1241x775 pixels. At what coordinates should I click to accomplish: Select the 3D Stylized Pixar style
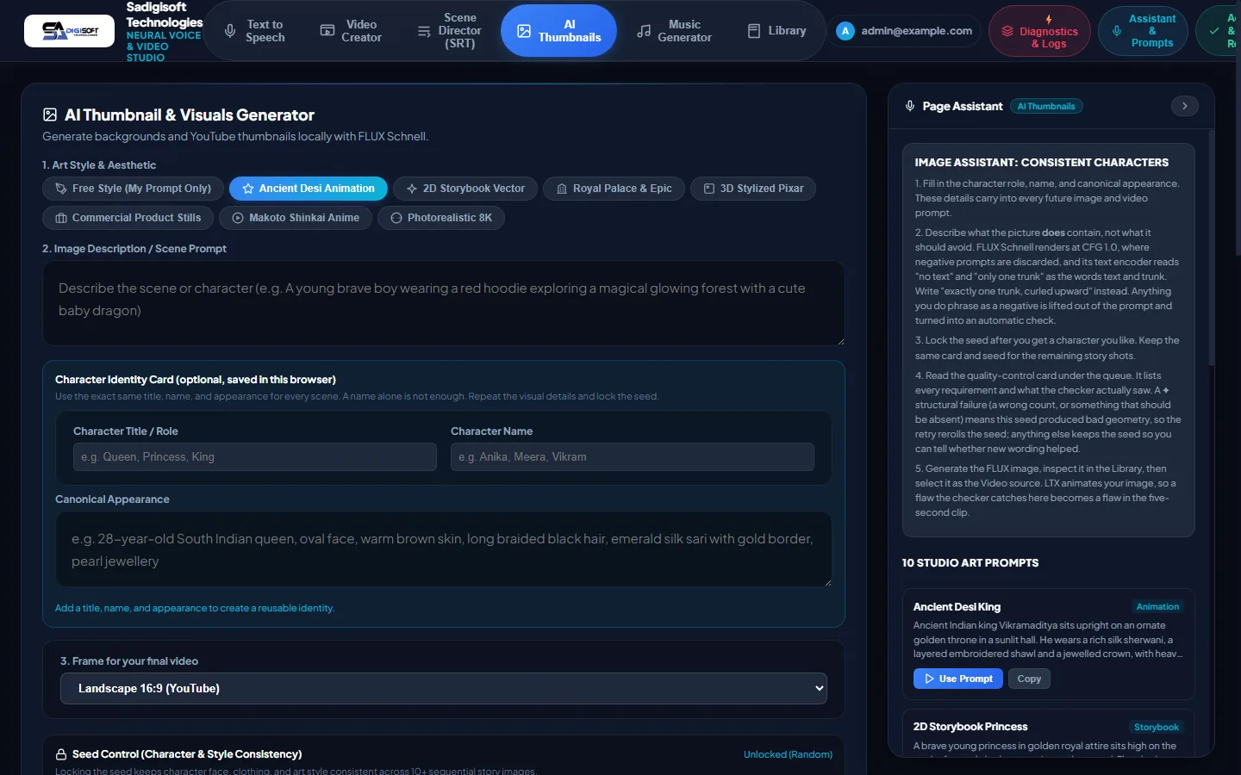(753, 189)
